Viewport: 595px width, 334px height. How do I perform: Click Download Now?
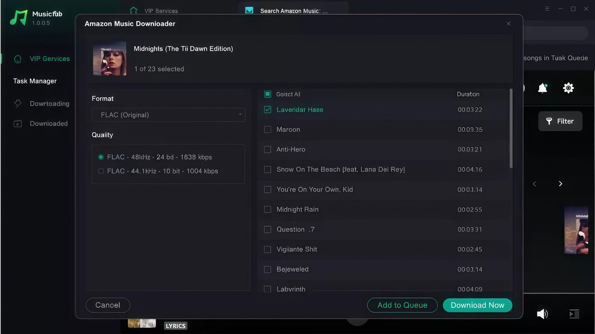pos(477,305)
